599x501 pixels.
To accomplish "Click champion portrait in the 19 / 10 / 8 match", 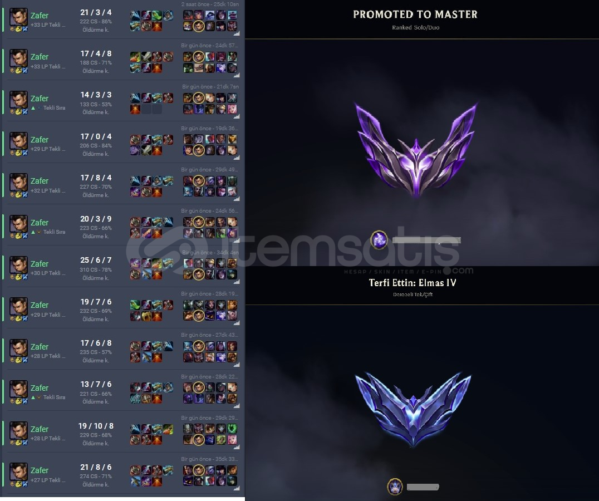I will tap(18, 430).
